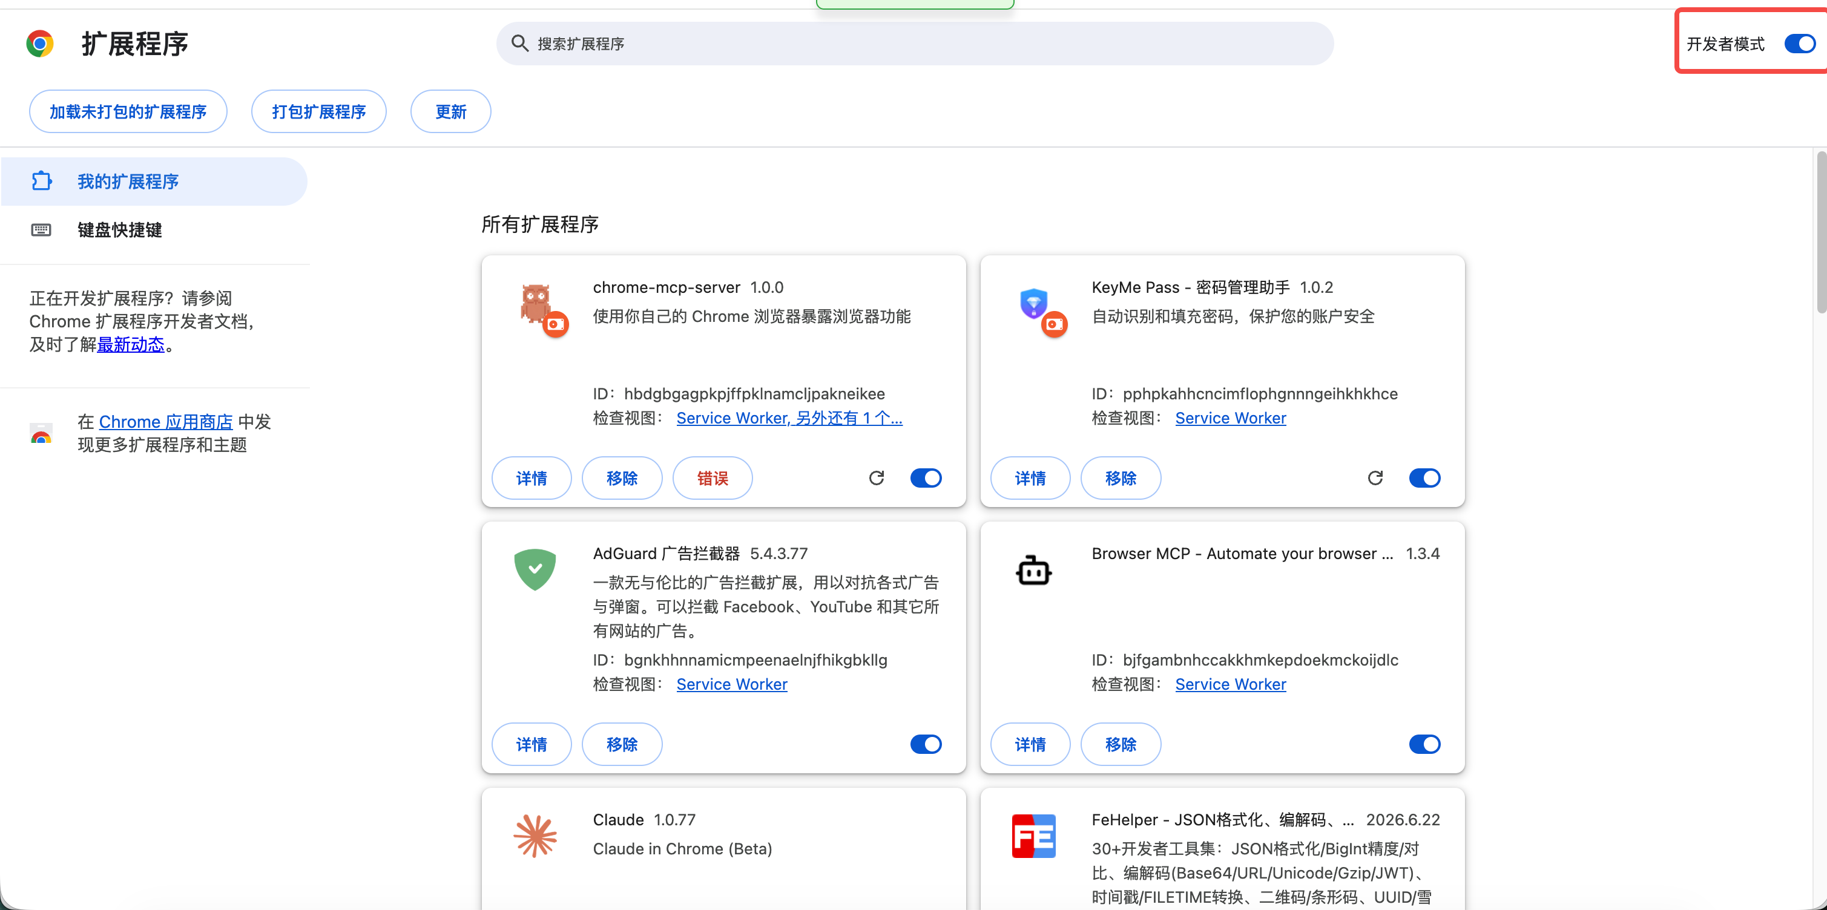Viewport: 1827px width, 910px height.
Task: Turn off developer mode toggle
Action: coord(1799,44)
